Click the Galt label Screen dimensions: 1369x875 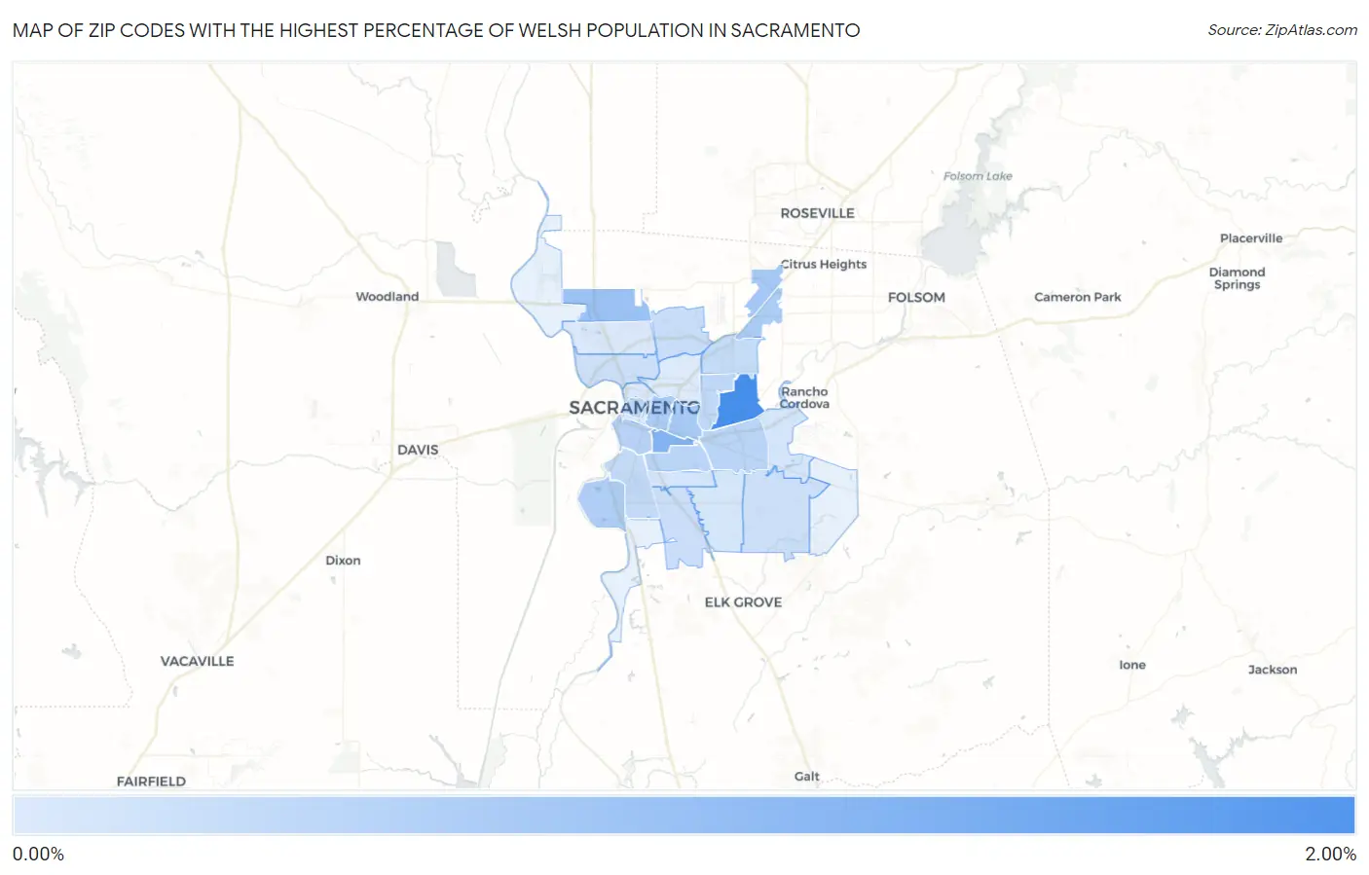pos(806,777)
